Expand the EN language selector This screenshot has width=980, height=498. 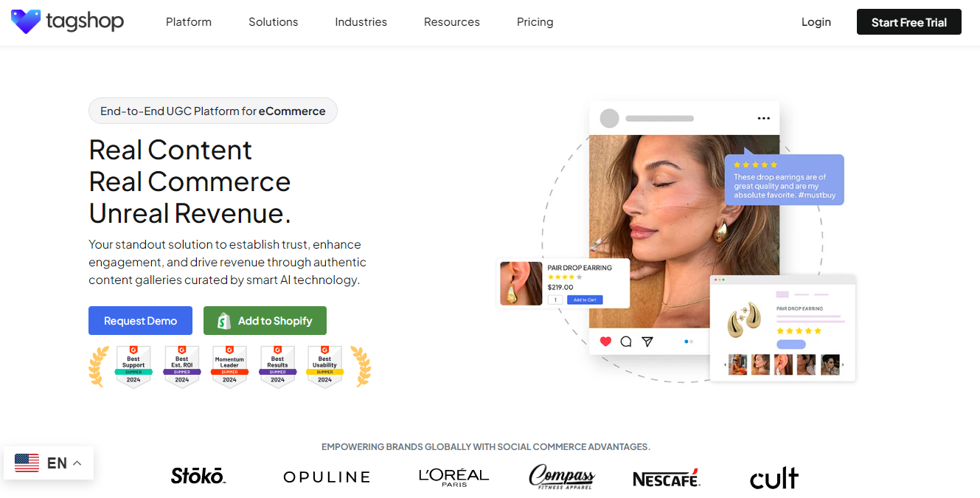(49, 463)
